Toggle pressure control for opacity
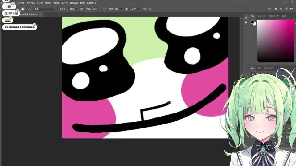The image size is (296, 166). 82,9
